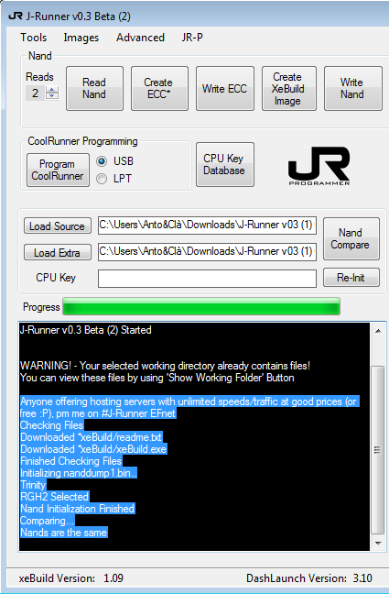Screen dimensions: 389x594
Task: Click the Write Nand button
Action: (352, 88)
